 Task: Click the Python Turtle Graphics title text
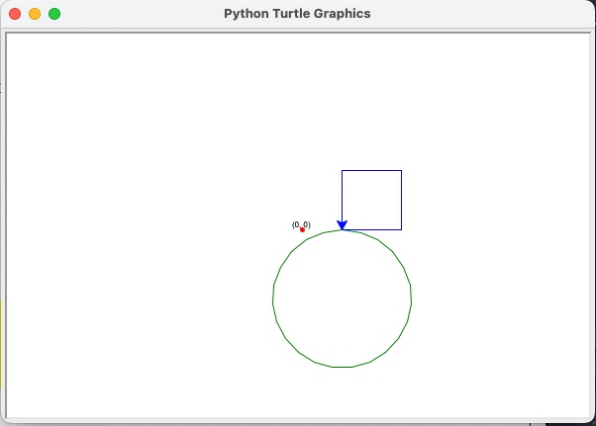tap(297, 14)
